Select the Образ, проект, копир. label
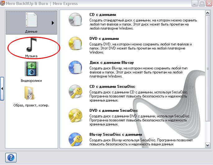 pyautogui.click(x=31, y=105)
